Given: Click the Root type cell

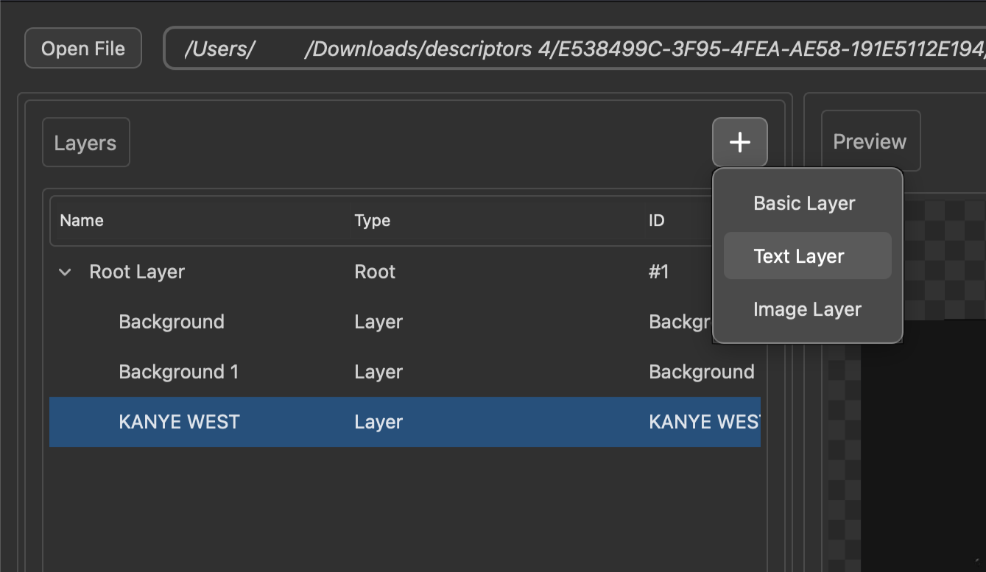Looking at the screenshot, I should [x=376, y=272].
